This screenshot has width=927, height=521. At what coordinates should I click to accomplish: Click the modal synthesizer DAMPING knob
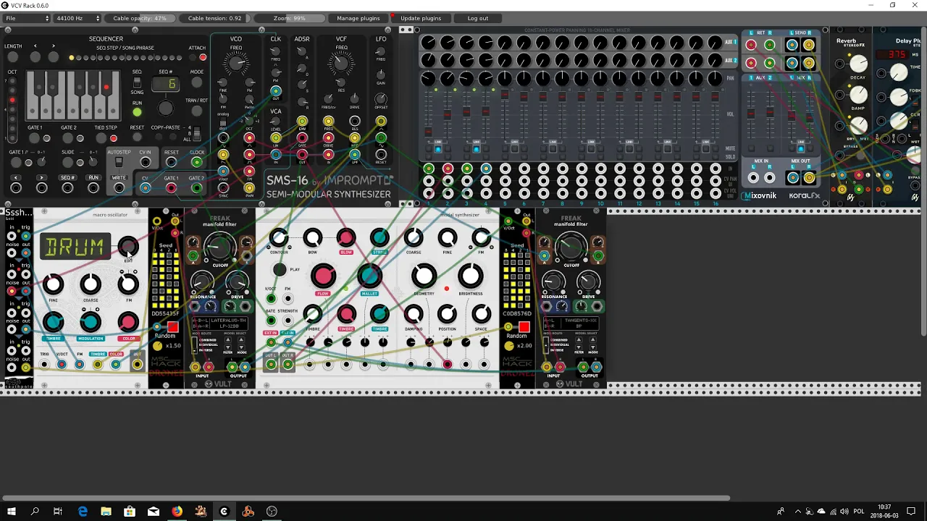[x=414, y=313]
